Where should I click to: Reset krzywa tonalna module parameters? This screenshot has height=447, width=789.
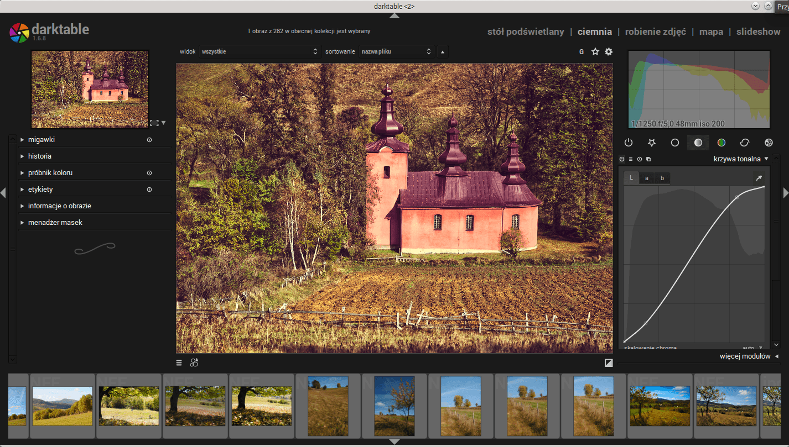point(640,159)
